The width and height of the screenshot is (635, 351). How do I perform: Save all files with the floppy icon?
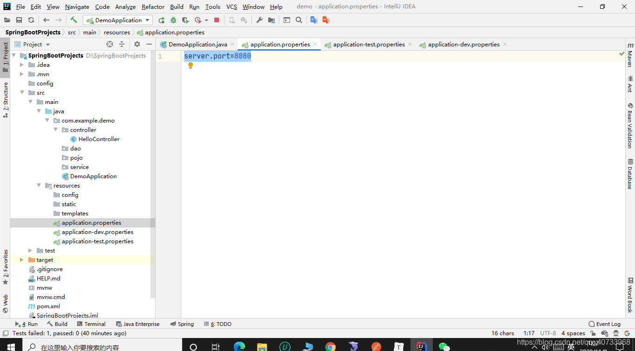[19, 20]
